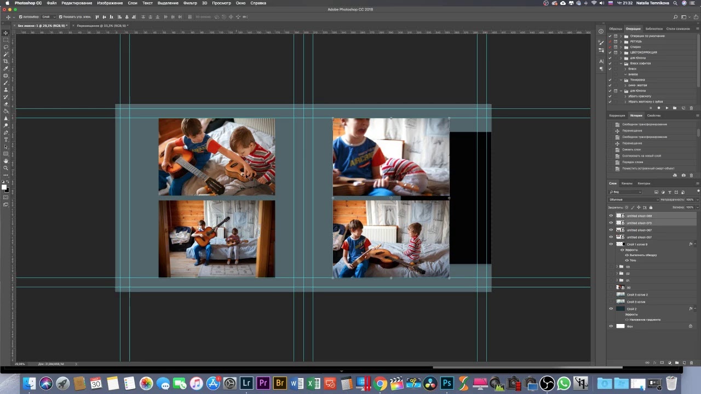Open the Слой auto-select dropdown
Screen dimensions: 701x394
(x=47, y=17)
